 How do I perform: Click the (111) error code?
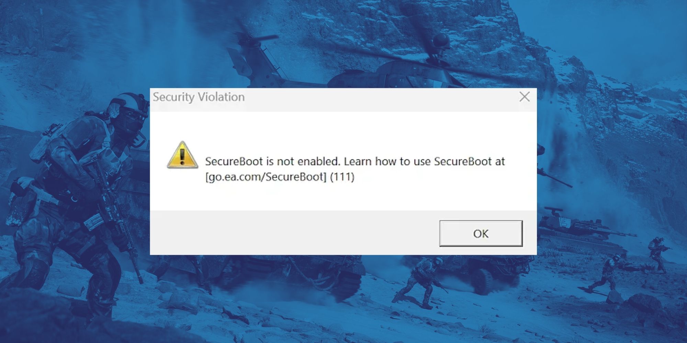(342, 177)
